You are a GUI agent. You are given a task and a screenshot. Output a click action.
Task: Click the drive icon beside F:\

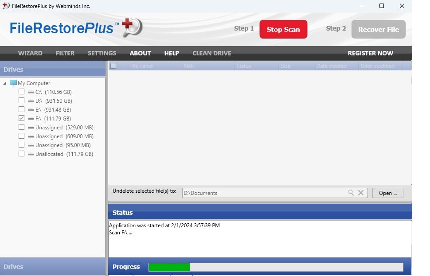click(30, 118)
